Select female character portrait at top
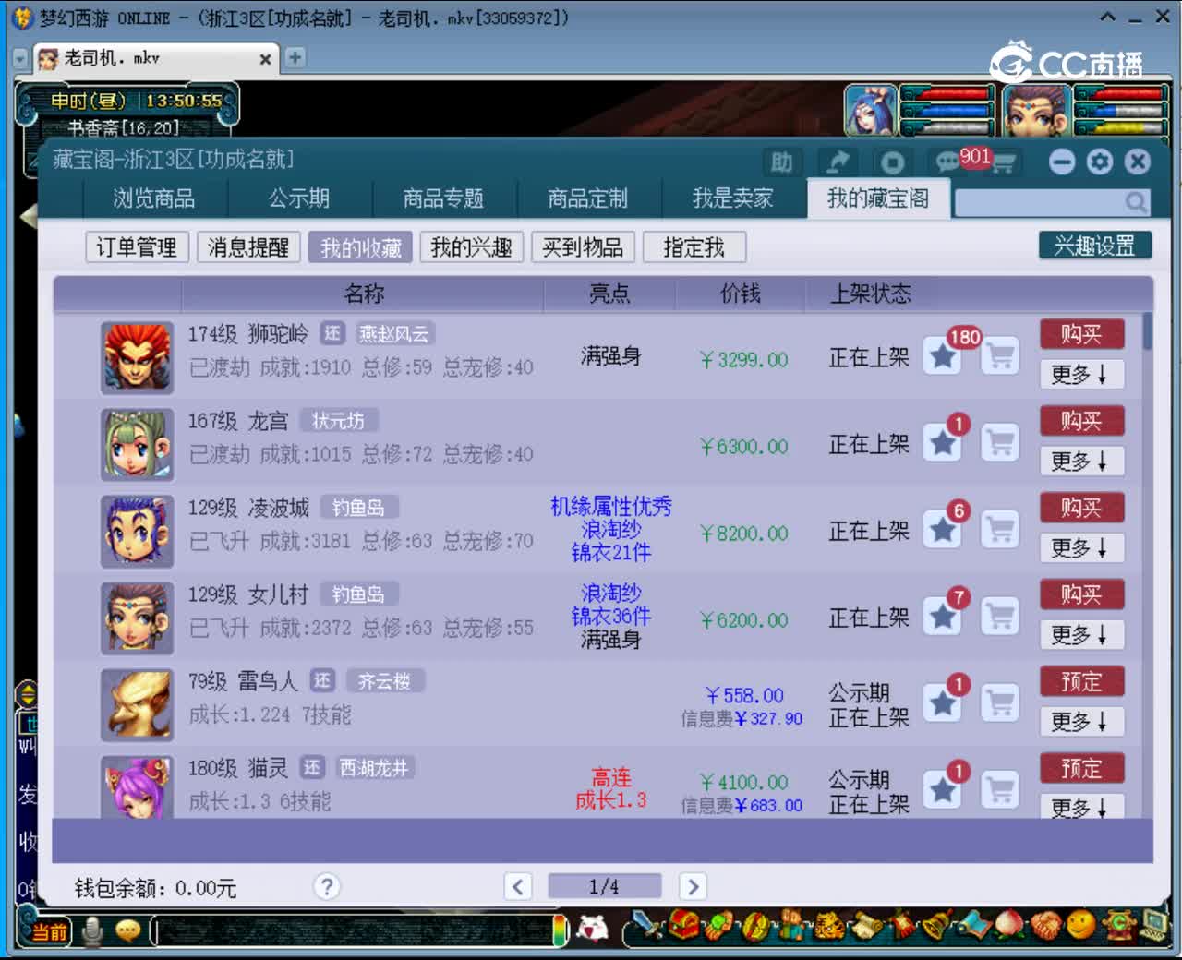 click(870, 111)
